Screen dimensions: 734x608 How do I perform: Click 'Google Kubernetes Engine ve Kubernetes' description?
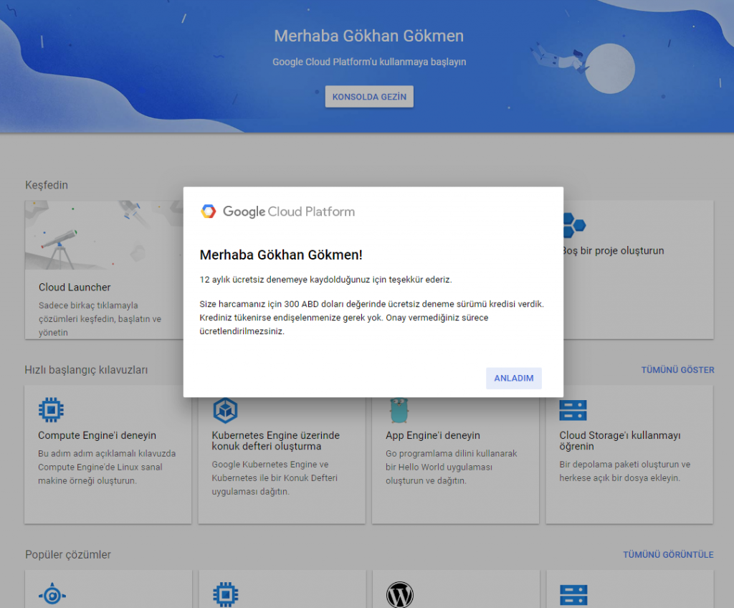pos(275,478)
